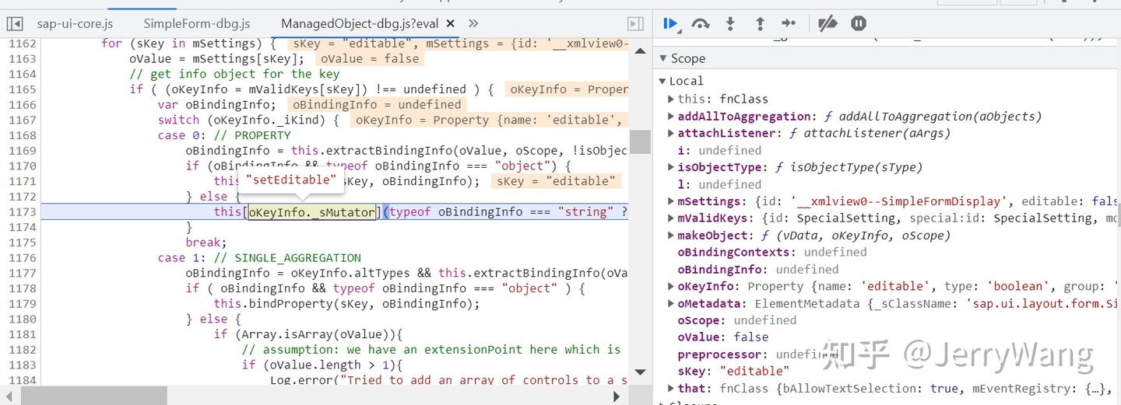The image size is (1121, 405).
Task: Click the code editor horizontal scrollbar thumb
Action: tap(94, 396)
